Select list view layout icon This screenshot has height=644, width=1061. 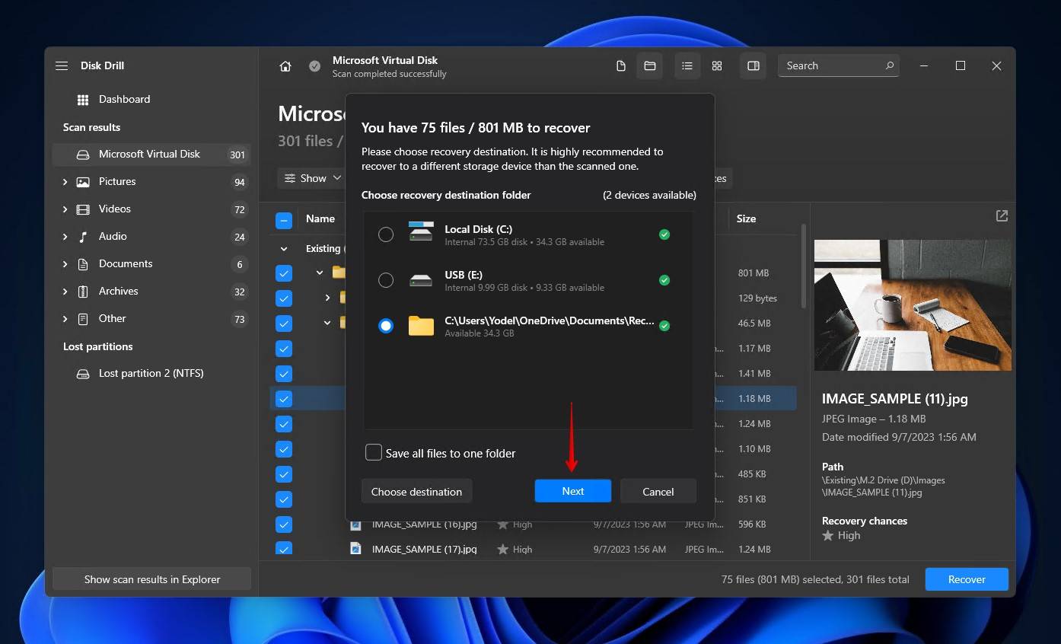[687, 66]
